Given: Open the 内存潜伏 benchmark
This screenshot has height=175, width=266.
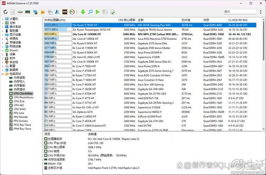Looking at the screenshot, I should point(20,89).
